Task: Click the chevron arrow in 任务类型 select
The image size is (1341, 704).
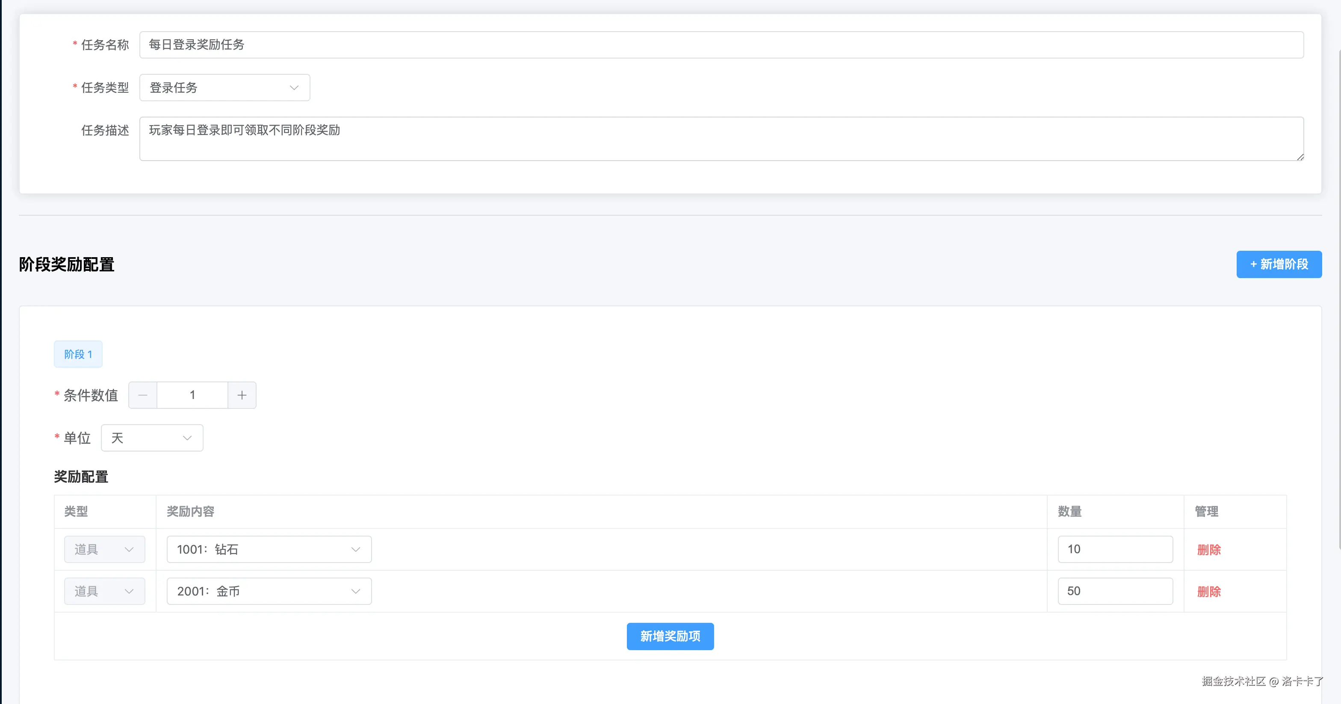Action: (294, 88)
